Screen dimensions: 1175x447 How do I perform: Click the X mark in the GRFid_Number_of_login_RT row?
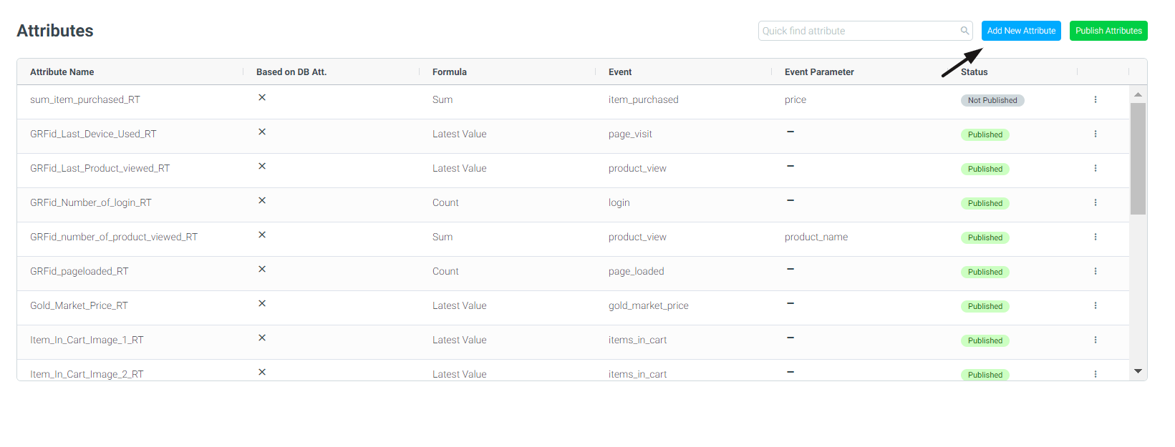[x=262, y=200]
